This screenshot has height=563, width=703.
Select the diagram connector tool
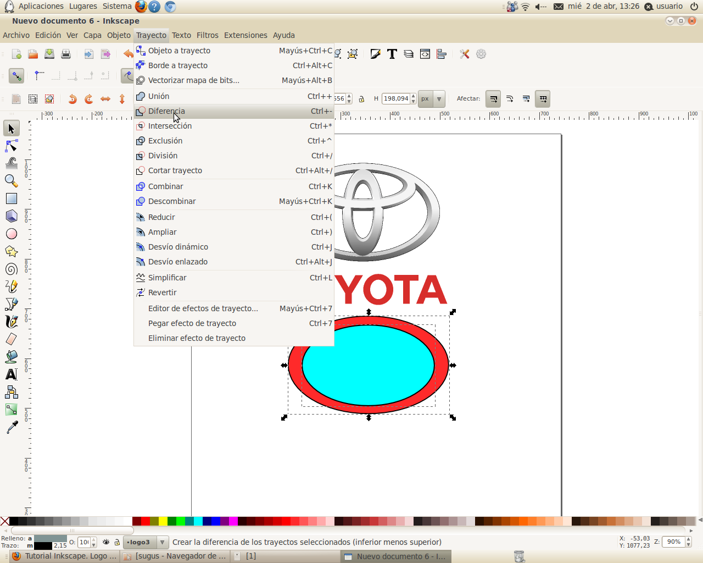(x=11, y=392)
